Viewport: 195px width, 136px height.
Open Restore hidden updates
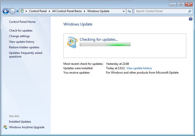pos(24,47)
